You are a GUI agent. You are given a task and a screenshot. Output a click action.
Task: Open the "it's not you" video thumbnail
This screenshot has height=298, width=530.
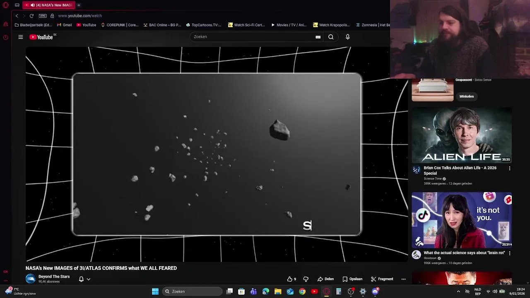point(462,219)
